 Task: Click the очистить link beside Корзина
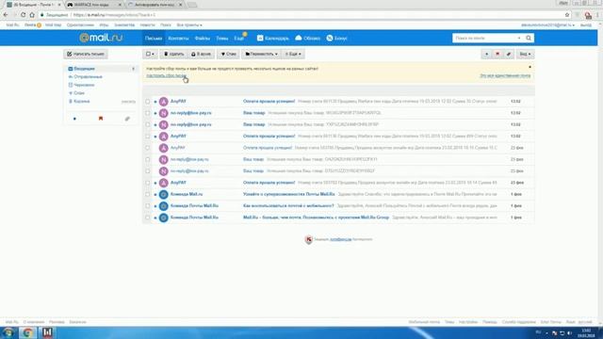128,102
